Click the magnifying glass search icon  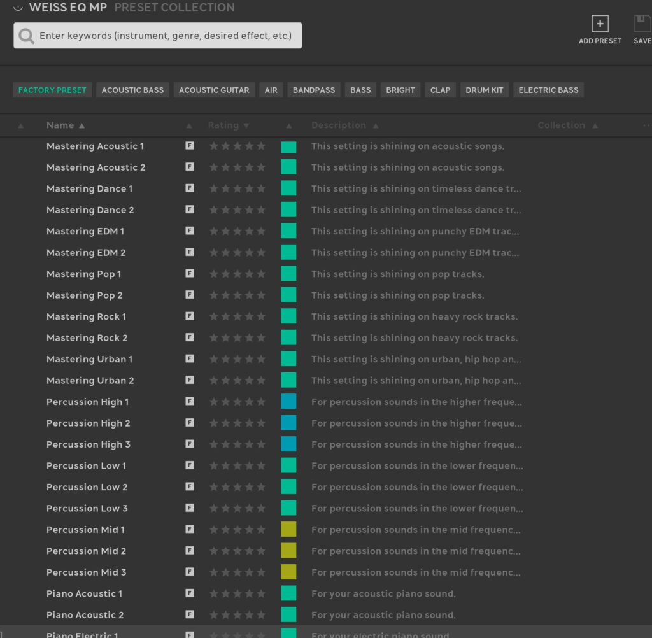27,36
